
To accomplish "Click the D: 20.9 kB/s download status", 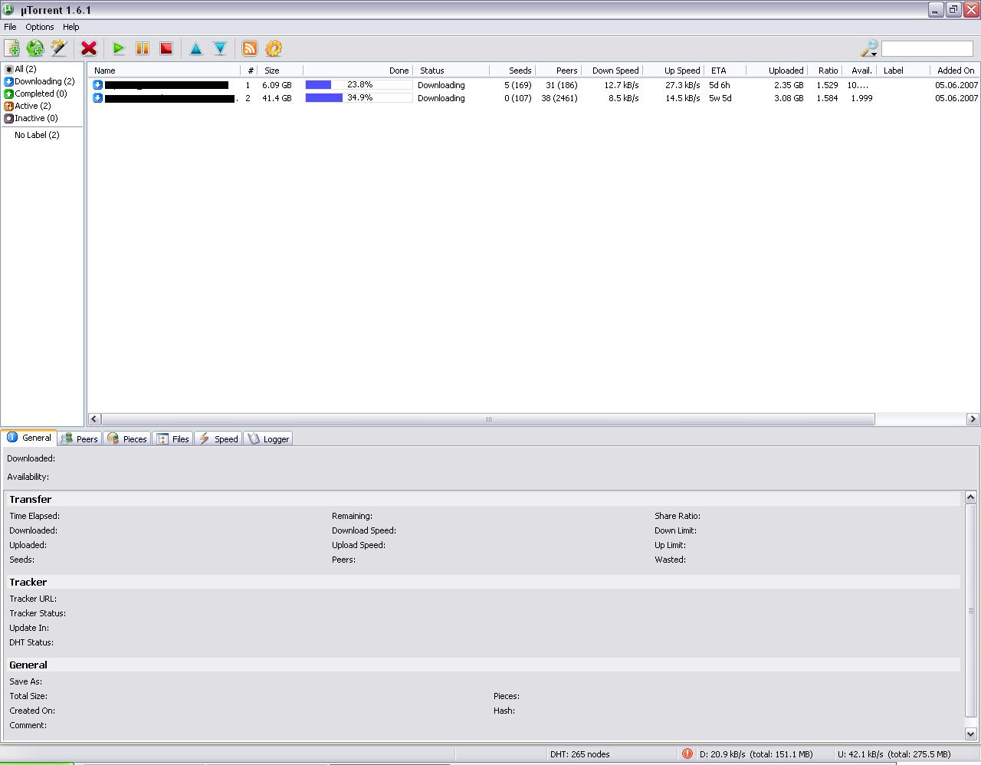I will (756, 754).
